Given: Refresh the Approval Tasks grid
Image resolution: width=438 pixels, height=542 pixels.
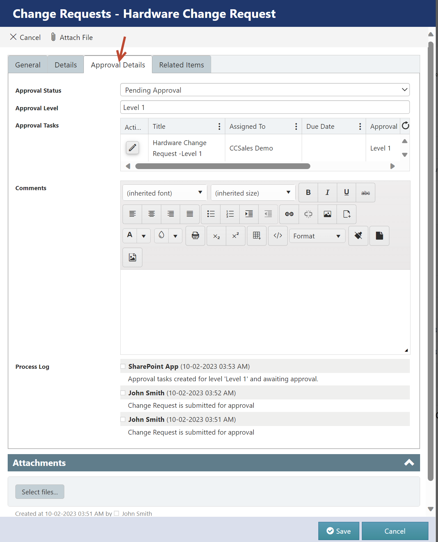Looking at the screenshot, I should [x=405, y=126].
